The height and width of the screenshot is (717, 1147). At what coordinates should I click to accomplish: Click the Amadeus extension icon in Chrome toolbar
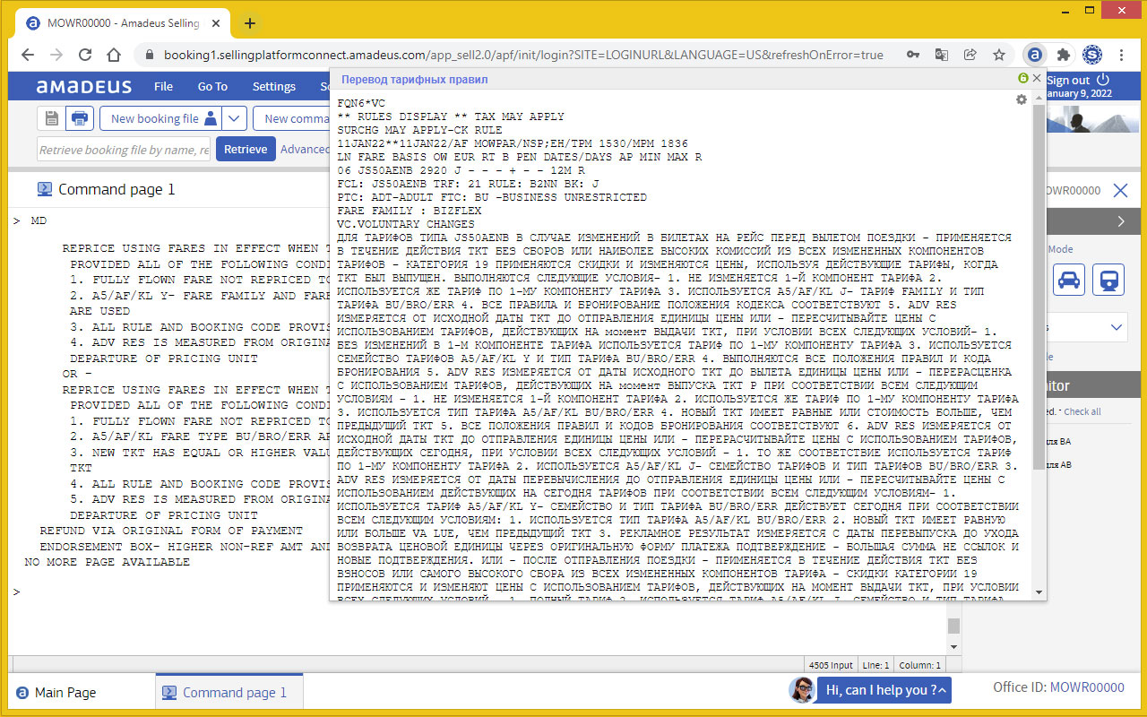coord(1034,55)
